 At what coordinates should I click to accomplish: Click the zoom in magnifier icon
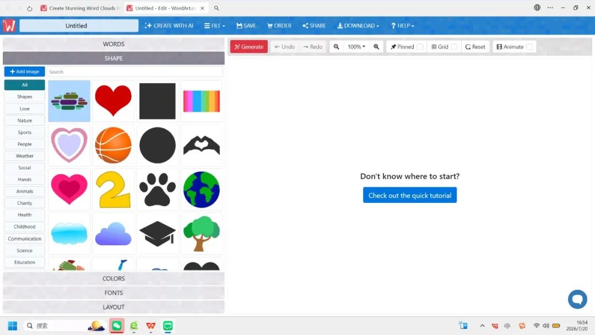[376, 47]
